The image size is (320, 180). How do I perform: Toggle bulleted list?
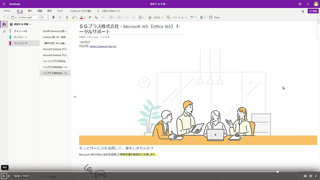[x=111, y=17]
